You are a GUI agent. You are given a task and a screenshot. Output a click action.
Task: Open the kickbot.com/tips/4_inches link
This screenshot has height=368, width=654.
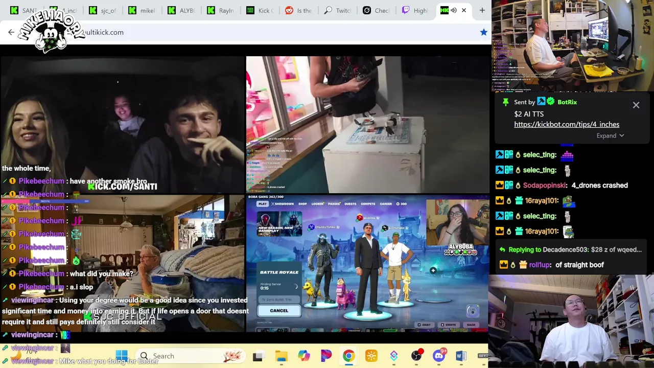point(567,124)
